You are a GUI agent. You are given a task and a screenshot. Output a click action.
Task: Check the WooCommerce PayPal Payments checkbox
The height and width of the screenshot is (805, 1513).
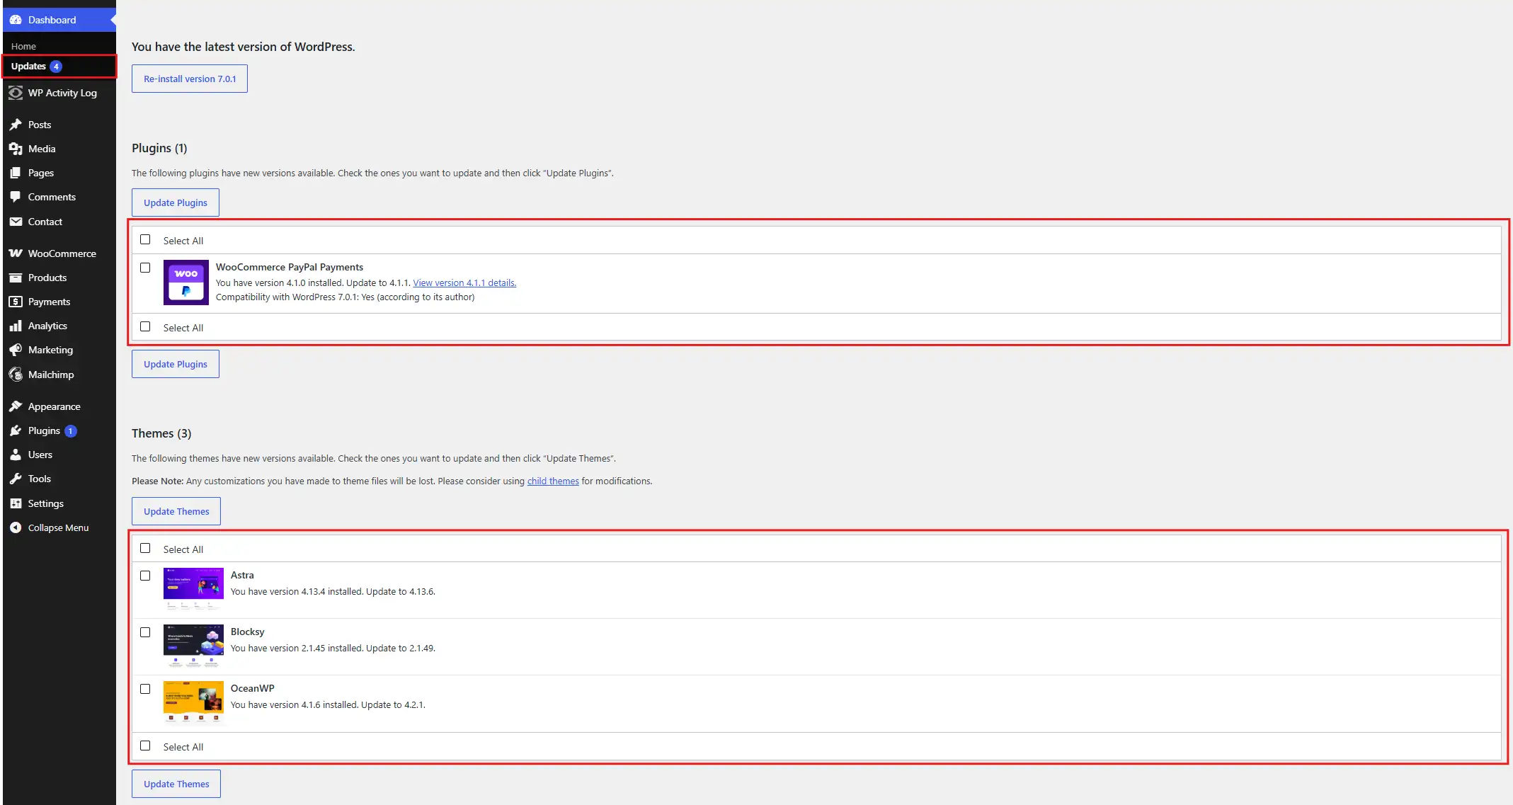[145, 268]
